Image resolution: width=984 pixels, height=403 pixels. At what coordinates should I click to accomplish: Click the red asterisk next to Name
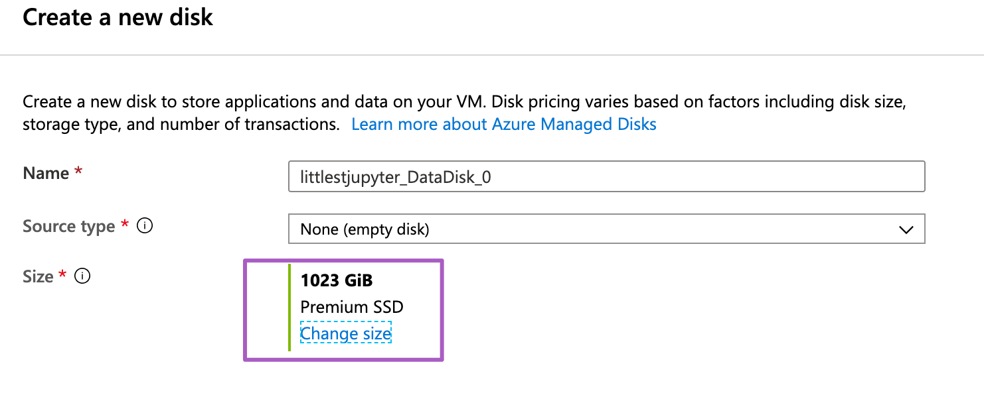pos(78,173)
